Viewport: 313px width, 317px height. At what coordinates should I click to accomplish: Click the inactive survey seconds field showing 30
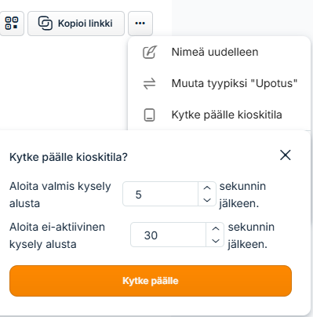coord(168,235)
